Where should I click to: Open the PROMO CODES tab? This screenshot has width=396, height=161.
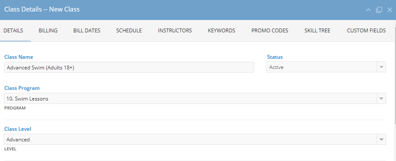click(x=270, y=31)
